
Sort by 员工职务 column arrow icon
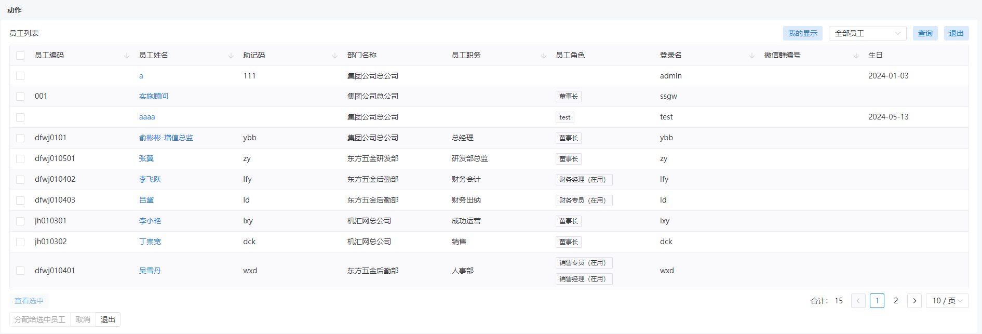544,56
